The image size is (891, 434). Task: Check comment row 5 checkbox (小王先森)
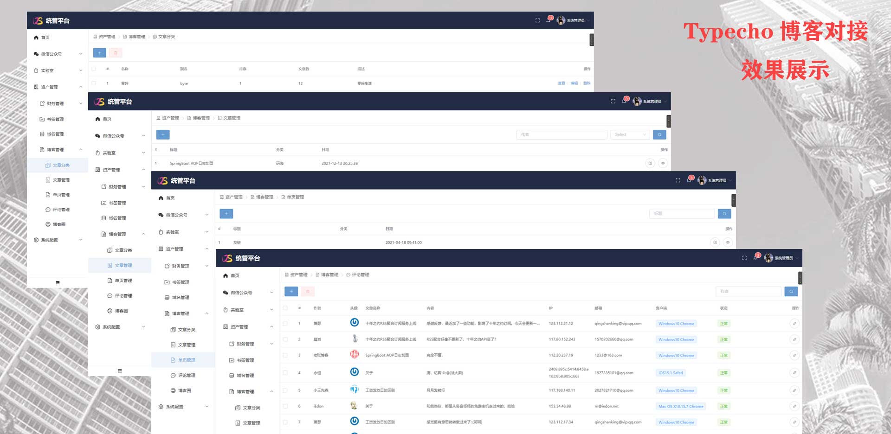pyautogui.click(x=285, y=390)
